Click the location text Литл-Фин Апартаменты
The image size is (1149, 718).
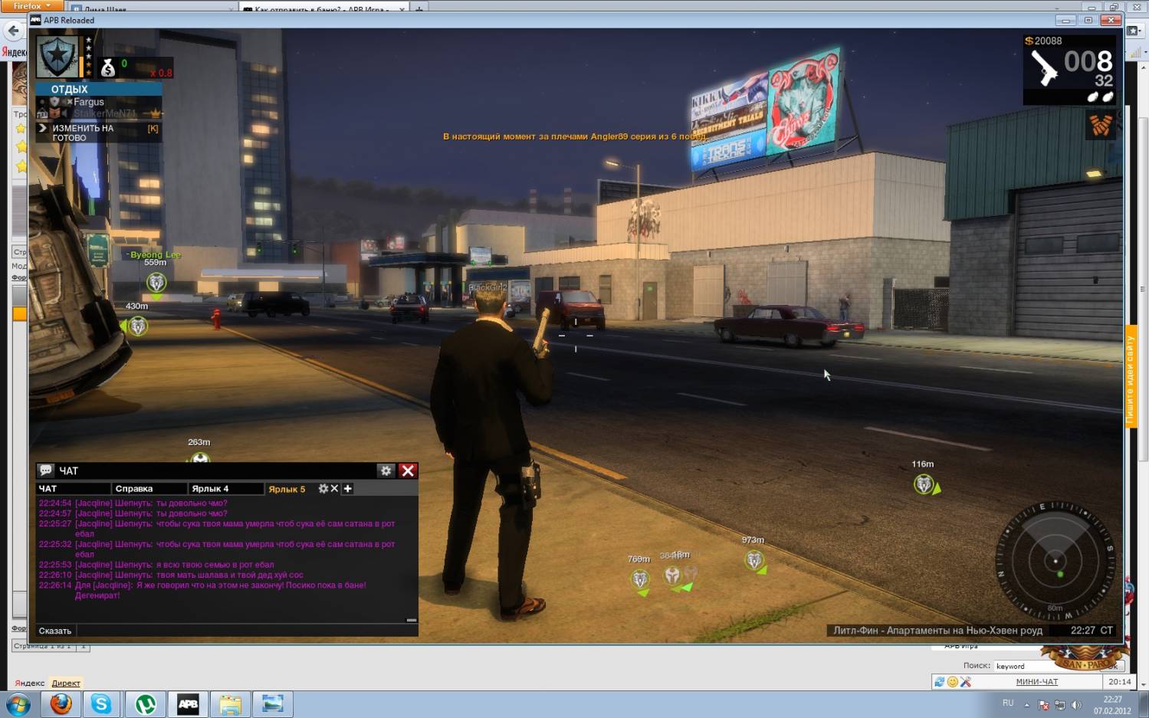pos(937,630)
